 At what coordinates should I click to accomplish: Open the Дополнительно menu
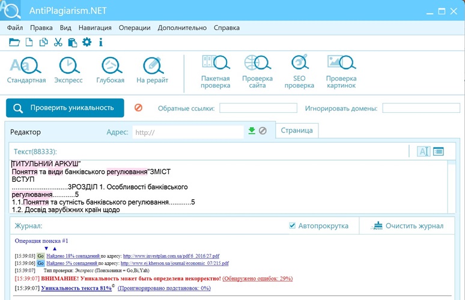pyautogui.click(x=182, y=28)
